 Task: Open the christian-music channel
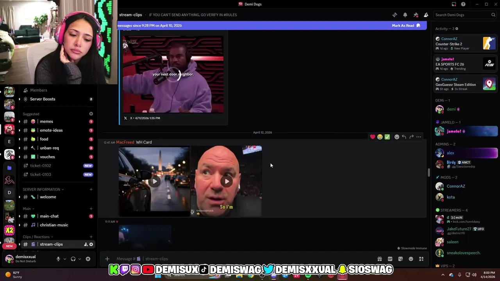(58, 225)
